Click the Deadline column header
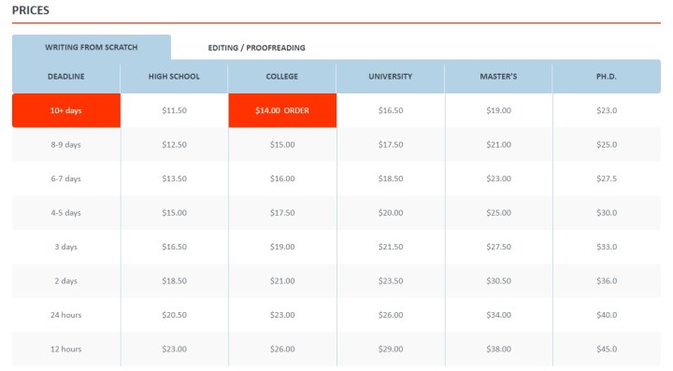This screenshot has height=371, width=673. [66, 77]
